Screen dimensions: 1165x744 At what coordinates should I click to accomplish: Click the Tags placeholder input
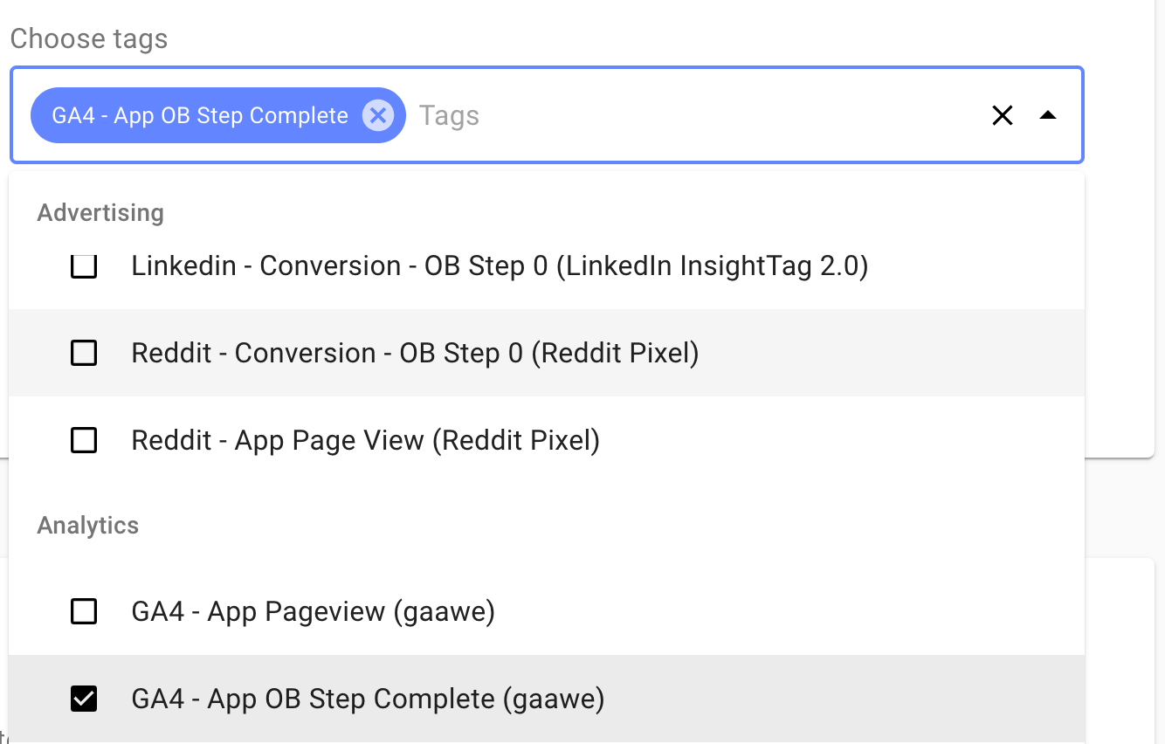450,115
